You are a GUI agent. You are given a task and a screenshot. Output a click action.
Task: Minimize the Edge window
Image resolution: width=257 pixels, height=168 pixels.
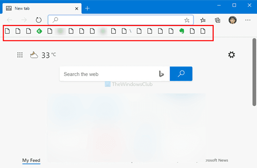point(219,5)
